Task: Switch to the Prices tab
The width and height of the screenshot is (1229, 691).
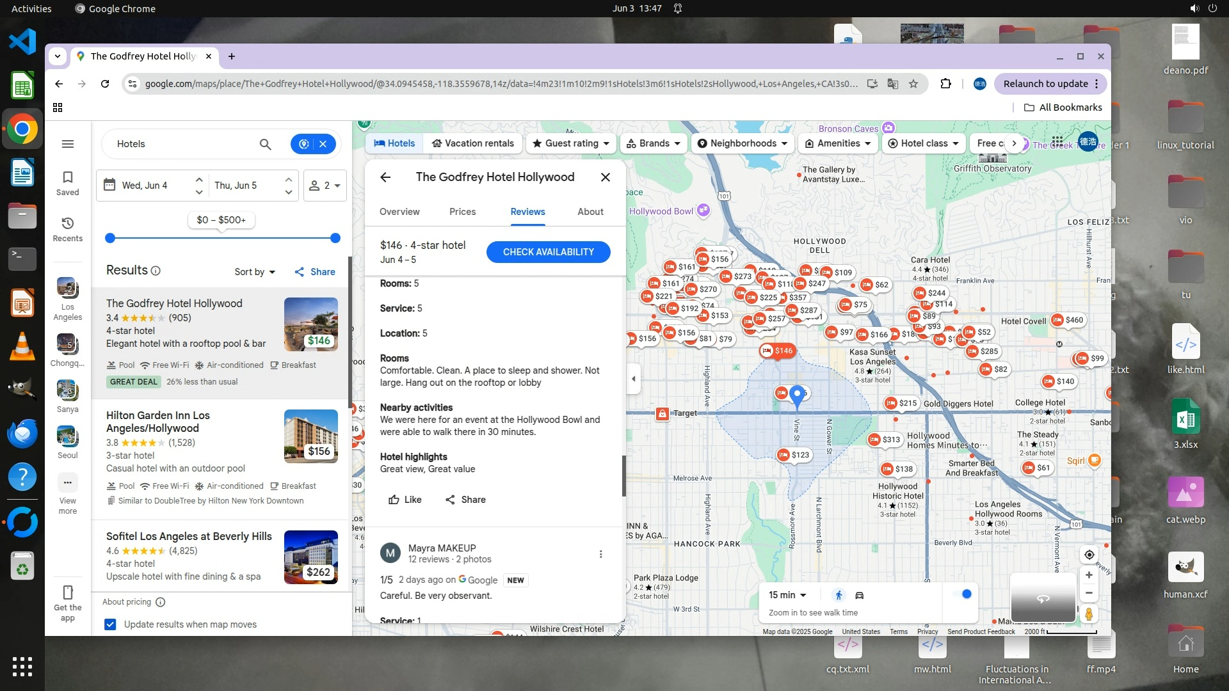Action: point(462,212)
